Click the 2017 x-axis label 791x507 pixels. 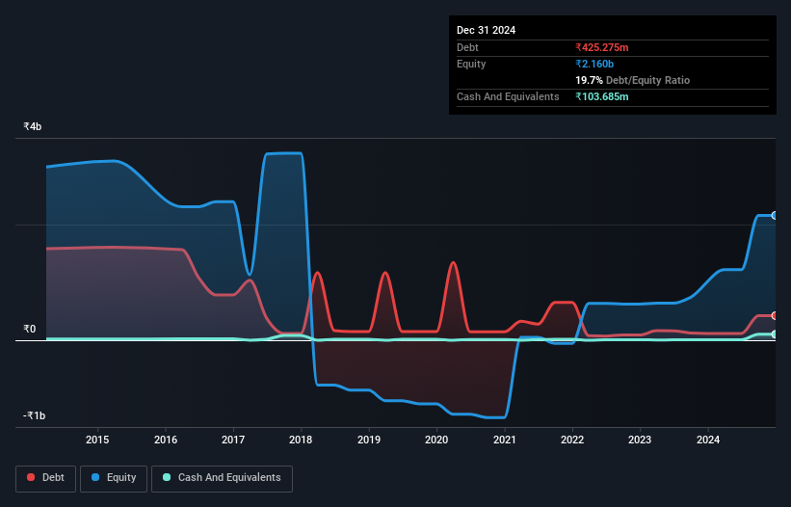pyautogui.click(x=233, y=440)
